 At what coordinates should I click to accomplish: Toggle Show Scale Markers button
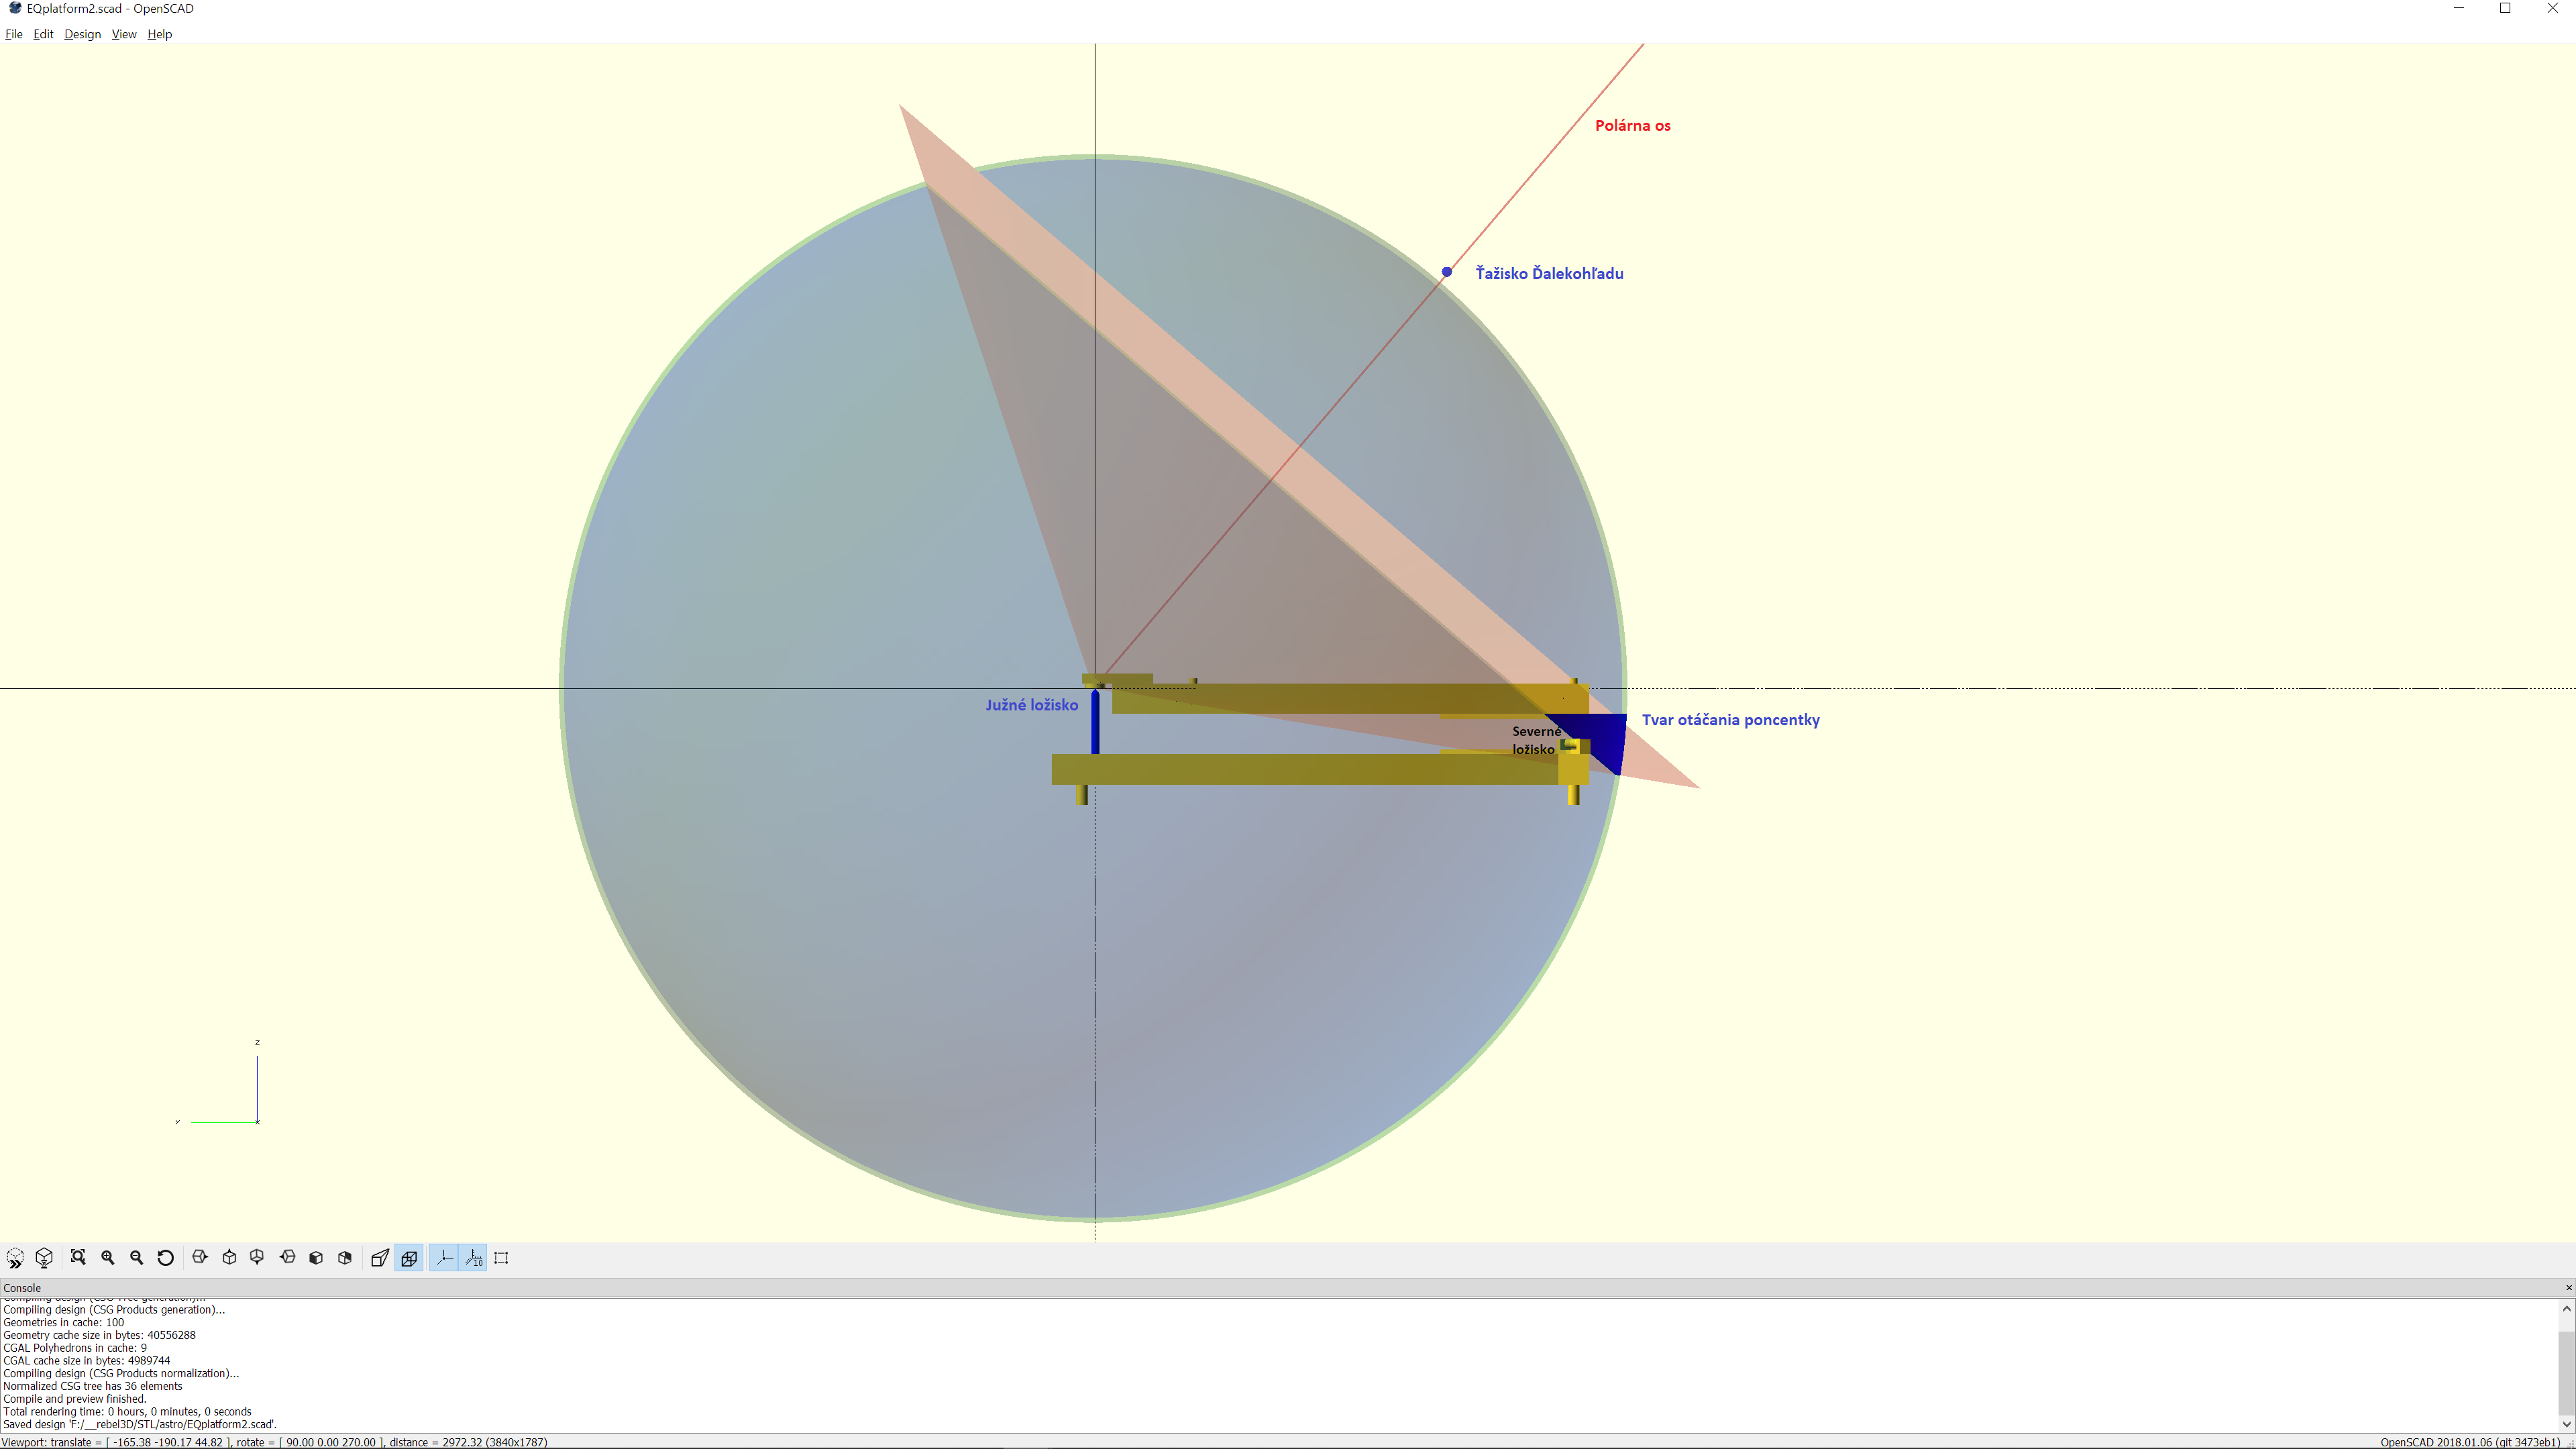tap(474, 1258)
